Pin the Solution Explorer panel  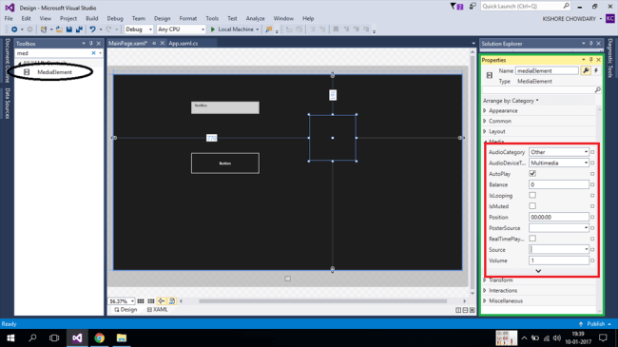pyautogui.click(x=590, y=44)
